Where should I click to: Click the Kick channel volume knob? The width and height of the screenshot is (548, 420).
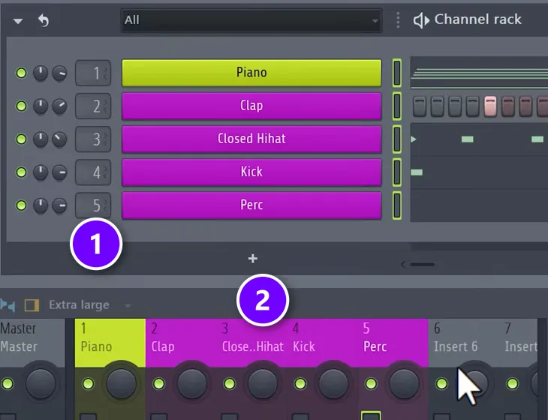tap(59, 172)
